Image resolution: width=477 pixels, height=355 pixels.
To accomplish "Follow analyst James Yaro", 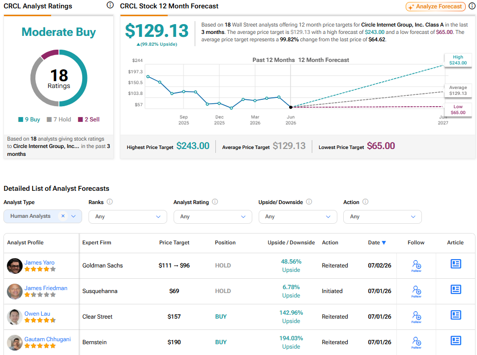I will coord(416,266).
